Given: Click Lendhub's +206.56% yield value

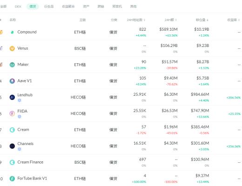Looking at the screenshot, I should (x=233, y=98).
